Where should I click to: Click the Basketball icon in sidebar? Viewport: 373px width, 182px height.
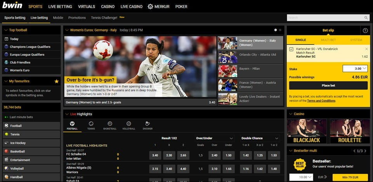7,151
